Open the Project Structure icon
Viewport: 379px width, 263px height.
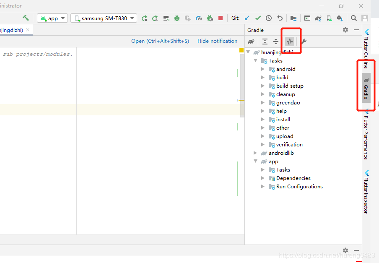click(x=293, y=18)
